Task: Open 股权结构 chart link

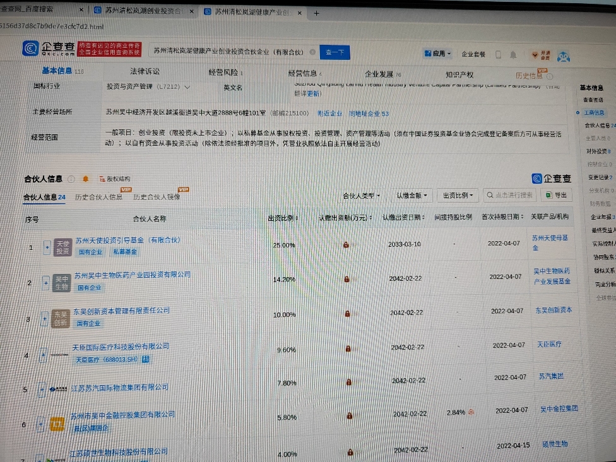Action: tap(115, 179)
